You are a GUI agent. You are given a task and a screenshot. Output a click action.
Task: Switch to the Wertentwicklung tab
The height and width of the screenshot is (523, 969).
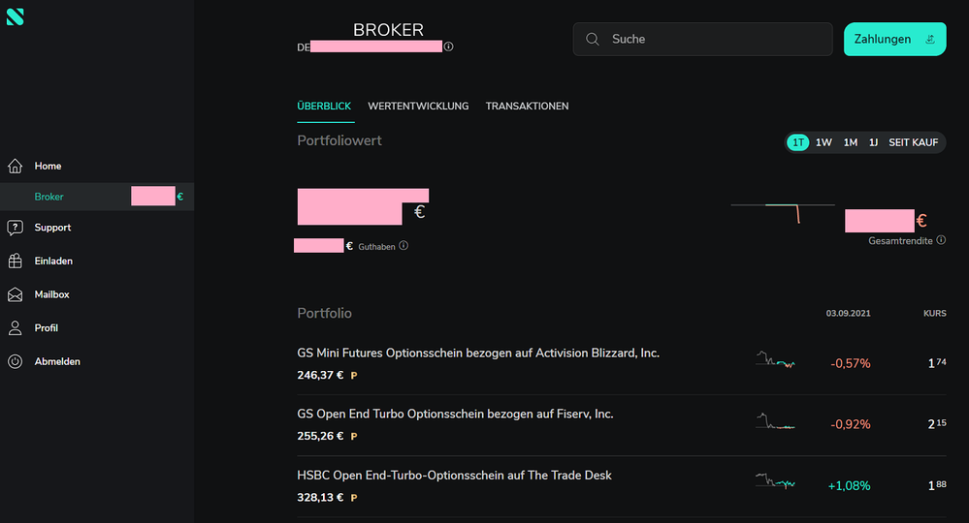pos(418,106)
